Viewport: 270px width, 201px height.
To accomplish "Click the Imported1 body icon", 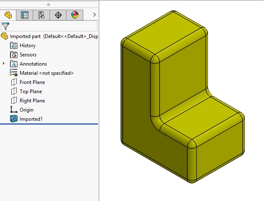I will click(x=14, y=119).
